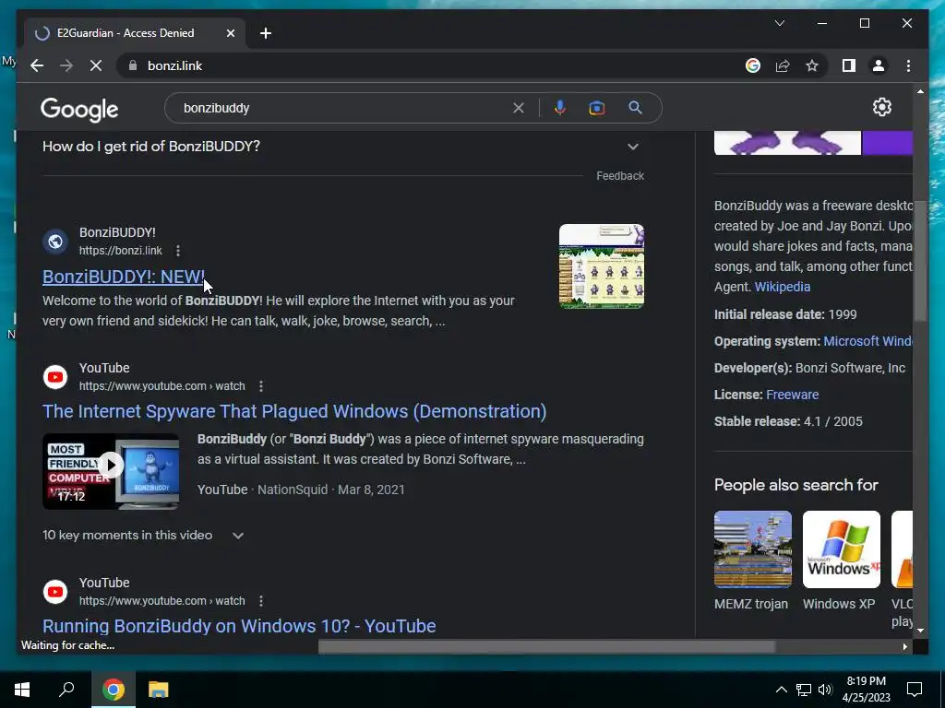Click the scroll down arrow of the page
The image size is (945, 708).
click(920, 631)
